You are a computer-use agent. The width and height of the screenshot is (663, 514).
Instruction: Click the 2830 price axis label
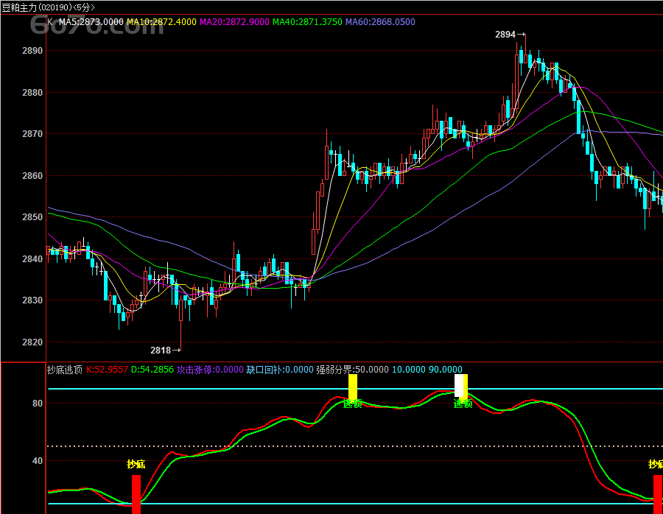click(32, 300)
